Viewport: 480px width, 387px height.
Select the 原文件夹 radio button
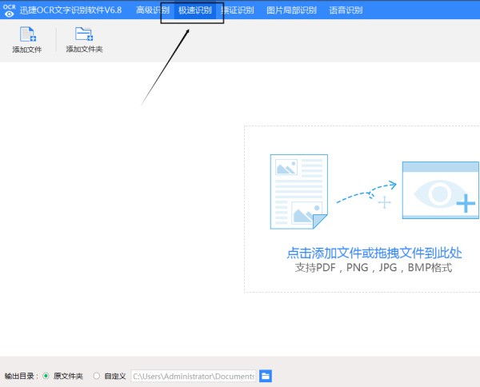point(46,376)
